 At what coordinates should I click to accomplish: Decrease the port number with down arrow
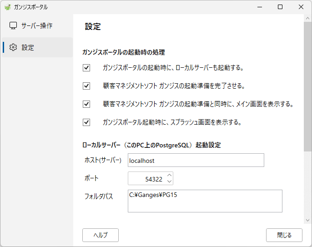coord(169,181)
